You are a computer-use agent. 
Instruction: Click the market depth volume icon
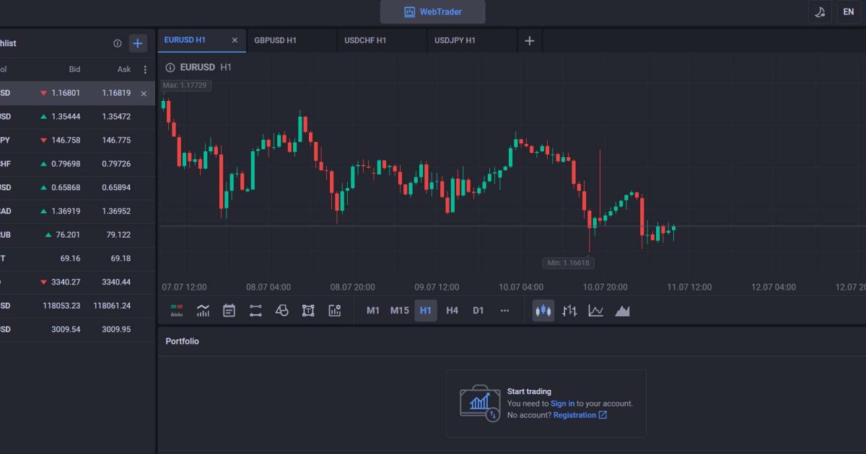point(177,311)
